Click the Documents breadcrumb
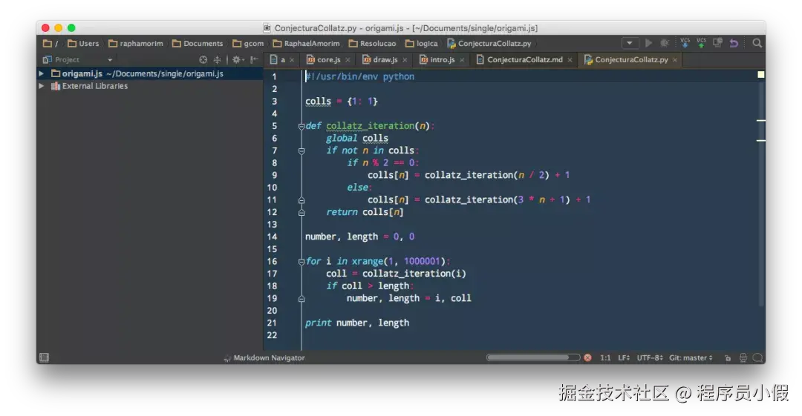 pyautogui.click(x=198, y=44)
